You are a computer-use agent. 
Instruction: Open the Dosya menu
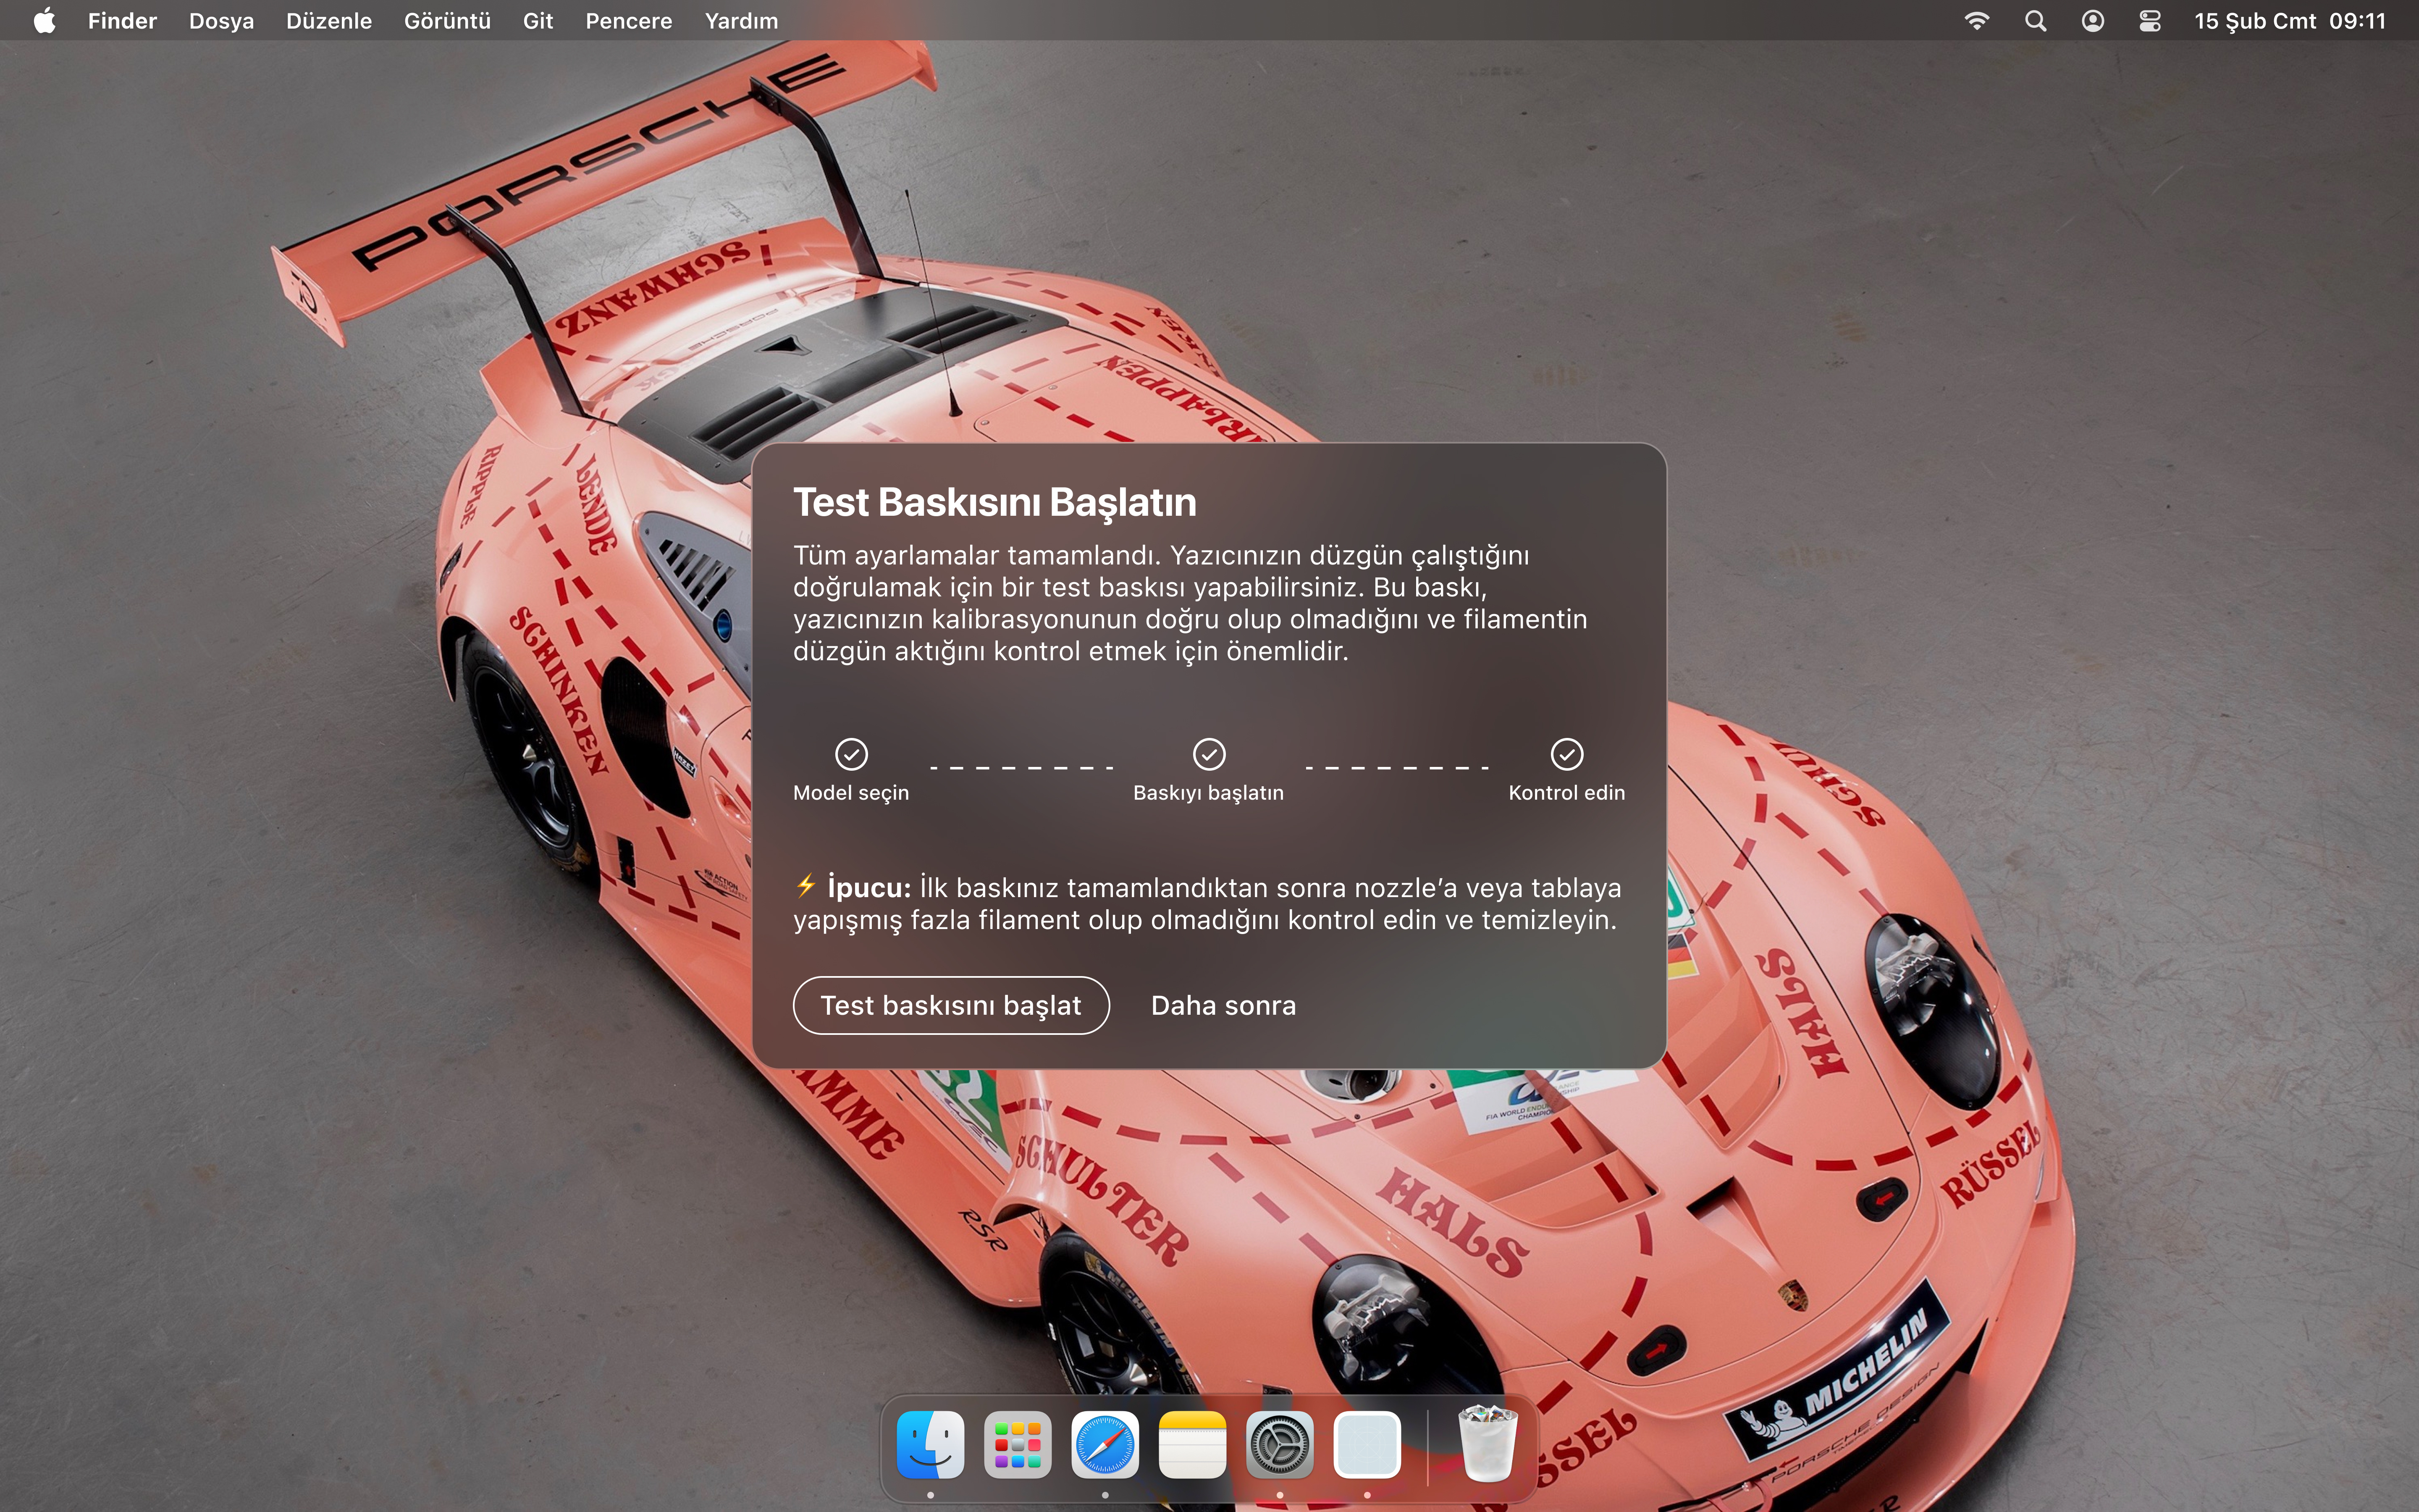(x=221, y=21)
